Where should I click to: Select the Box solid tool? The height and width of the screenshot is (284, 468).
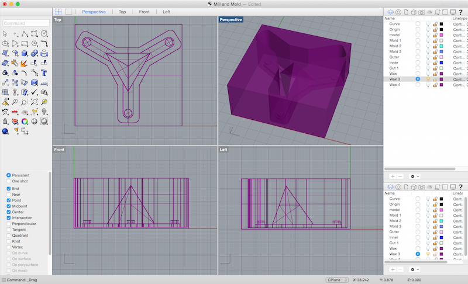tap(25, 53)
